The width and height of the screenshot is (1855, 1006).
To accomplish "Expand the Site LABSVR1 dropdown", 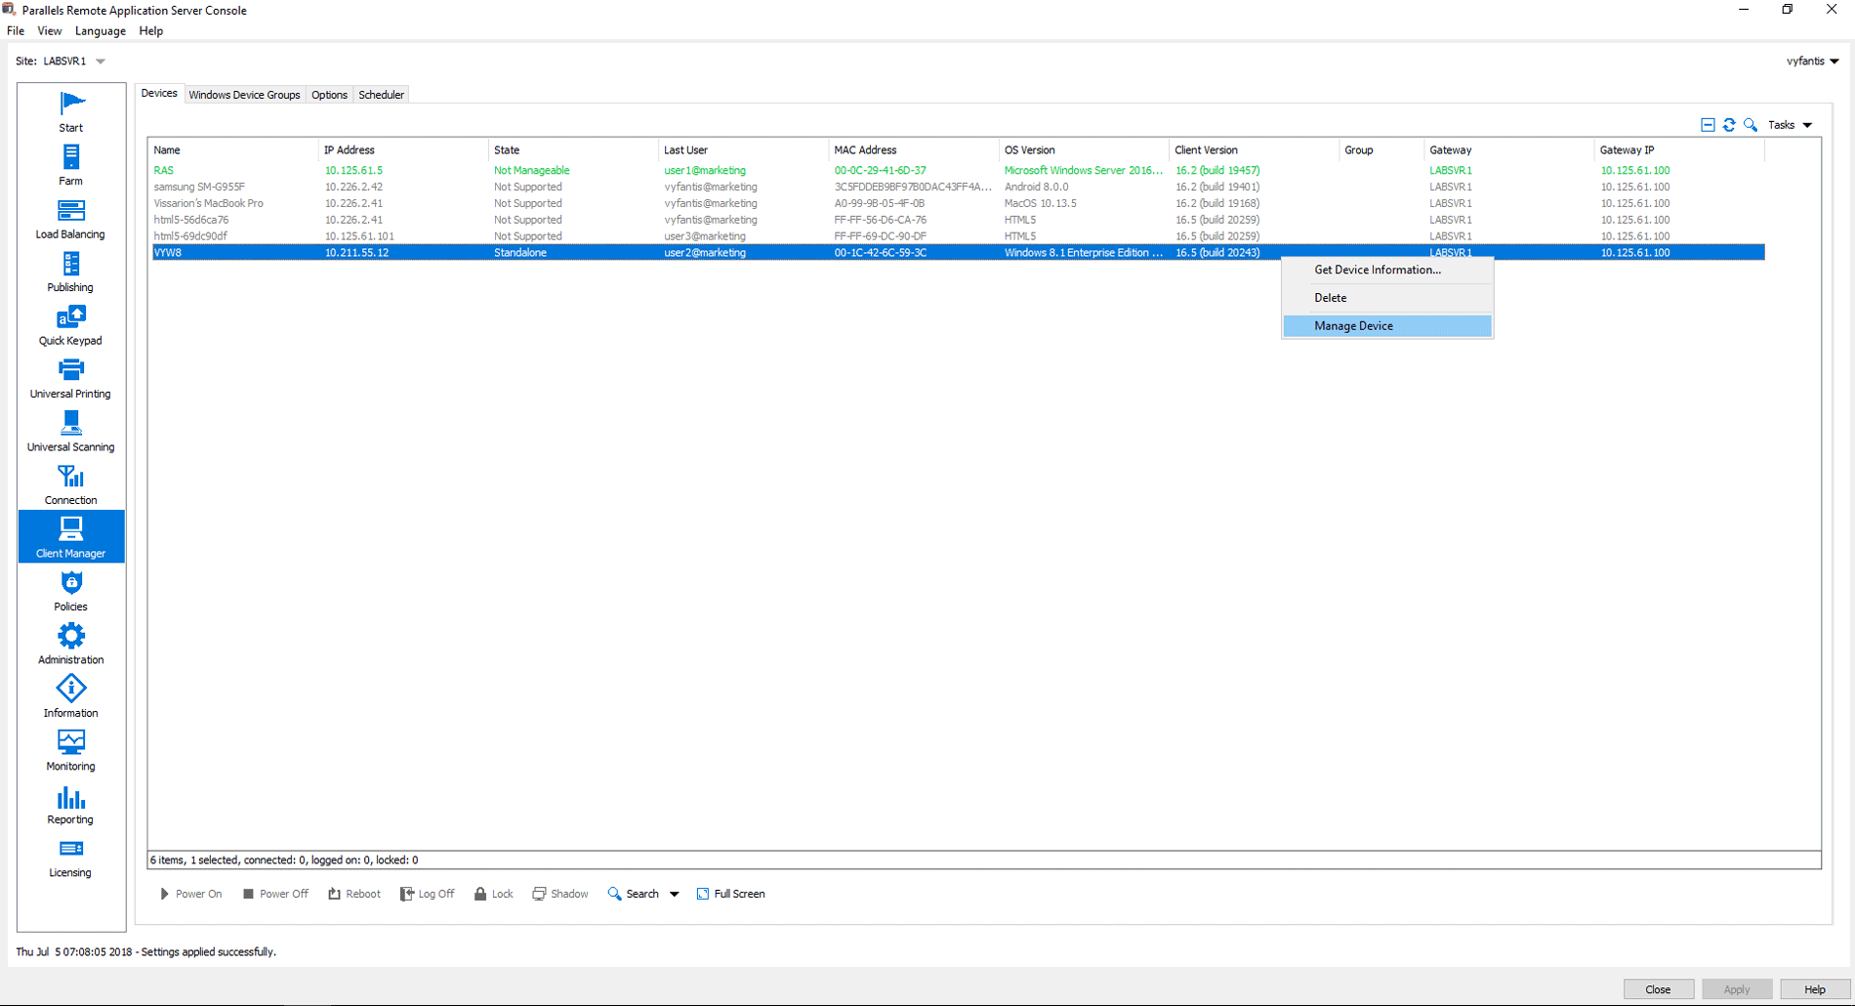I will (101, 62).
